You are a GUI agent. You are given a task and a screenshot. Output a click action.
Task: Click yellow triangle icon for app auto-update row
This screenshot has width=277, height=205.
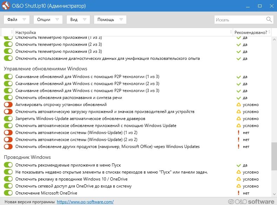[239, 126]
